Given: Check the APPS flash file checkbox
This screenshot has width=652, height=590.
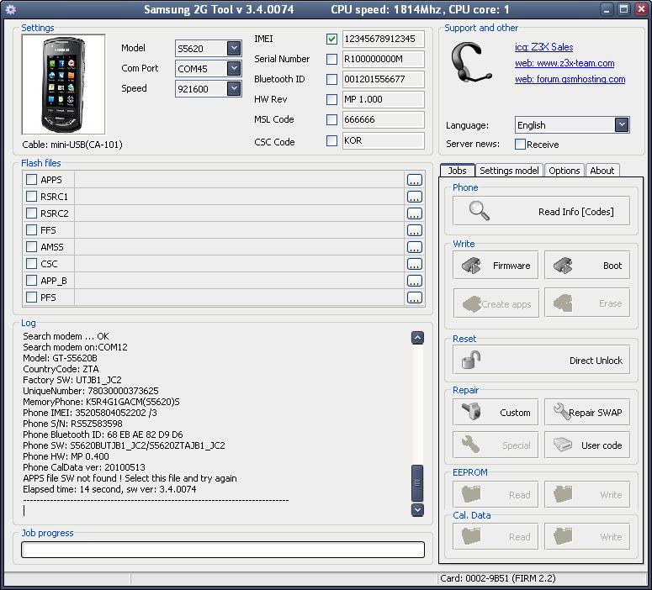Looking at the screenshot, I should click(x=31, y=180).
